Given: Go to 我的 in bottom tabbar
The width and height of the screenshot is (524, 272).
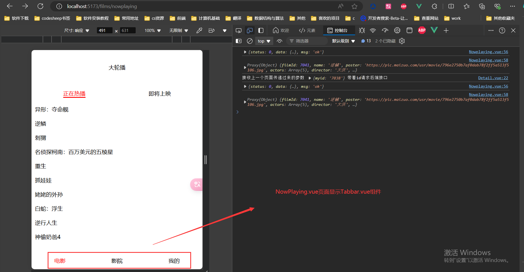Looking at the screenshot, I should tap(174, 261).
